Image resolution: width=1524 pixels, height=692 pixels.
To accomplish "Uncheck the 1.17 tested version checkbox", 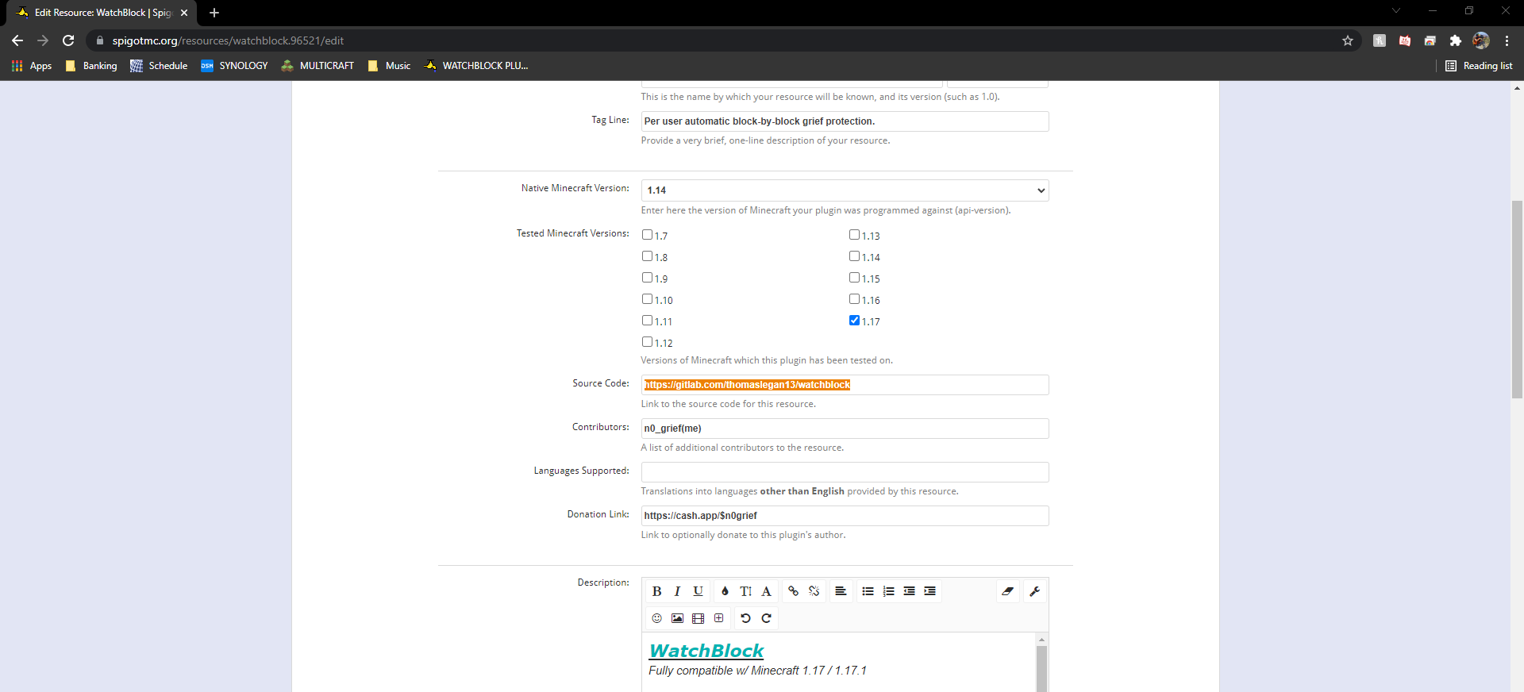I will 854,321.
